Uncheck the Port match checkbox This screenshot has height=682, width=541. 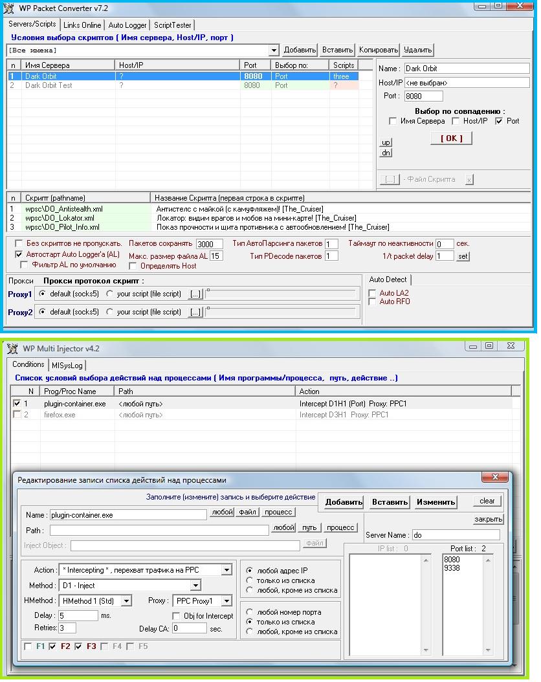[x=499, y=122]
